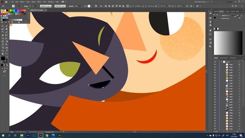Open Recolor Artwork from the control bar
This screenshot has width=245, height=138.
[96, 6]
